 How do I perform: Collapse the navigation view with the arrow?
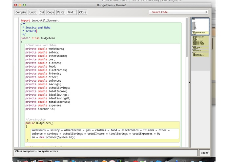(x=189, y=82)
